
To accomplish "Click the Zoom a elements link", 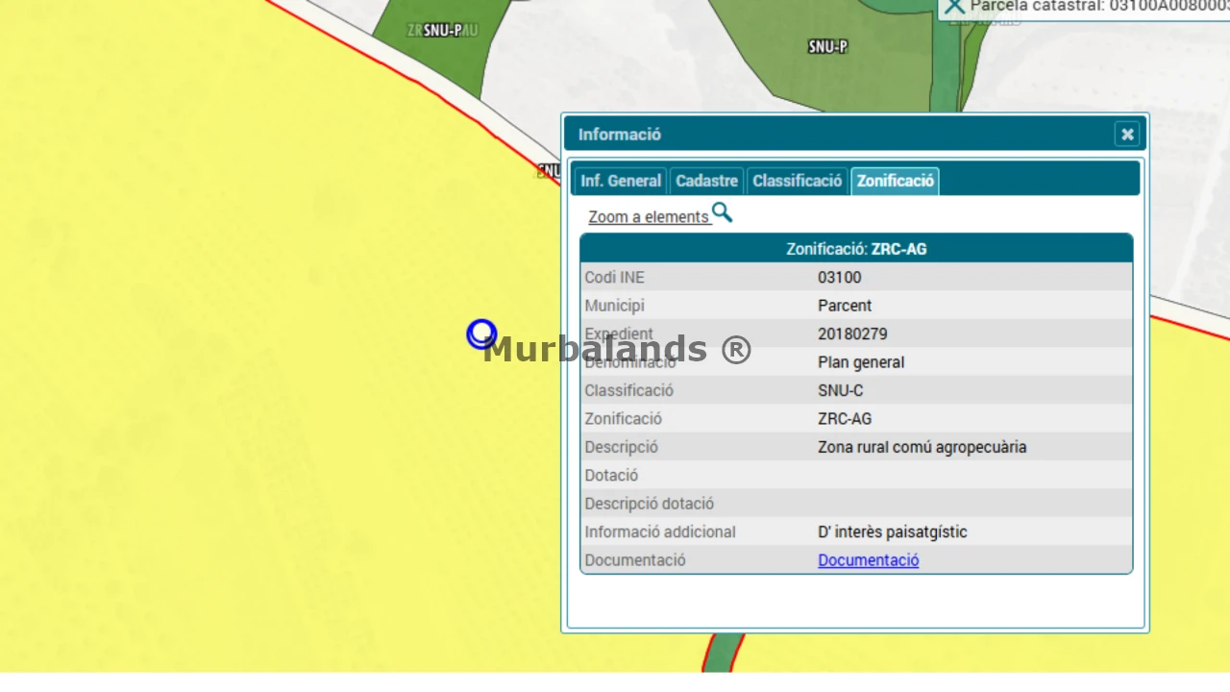I will click(x=649, y=217).
